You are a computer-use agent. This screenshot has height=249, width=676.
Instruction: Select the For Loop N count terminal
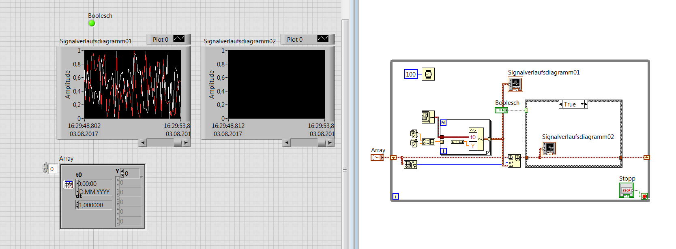pyautogui.click(x=443, y=123)
